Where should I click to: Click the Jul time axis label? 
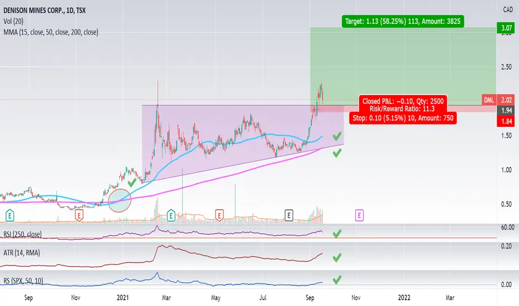(x=263, y=298)
